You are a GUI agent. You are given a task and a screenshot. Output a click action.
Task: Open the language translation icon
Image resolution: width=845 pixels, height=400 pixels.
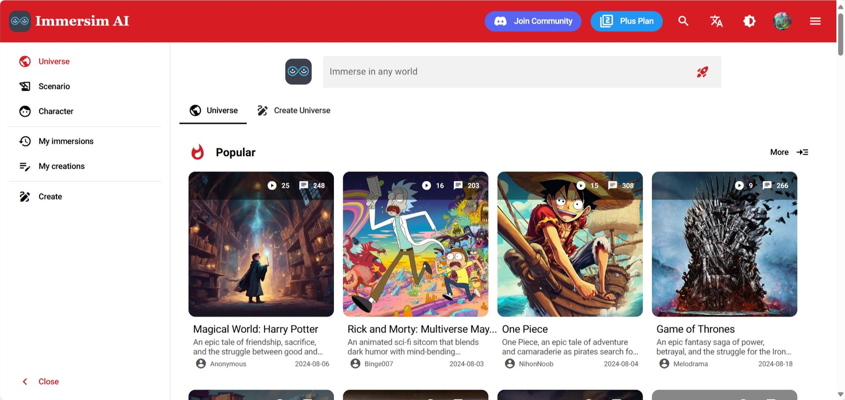716,21
